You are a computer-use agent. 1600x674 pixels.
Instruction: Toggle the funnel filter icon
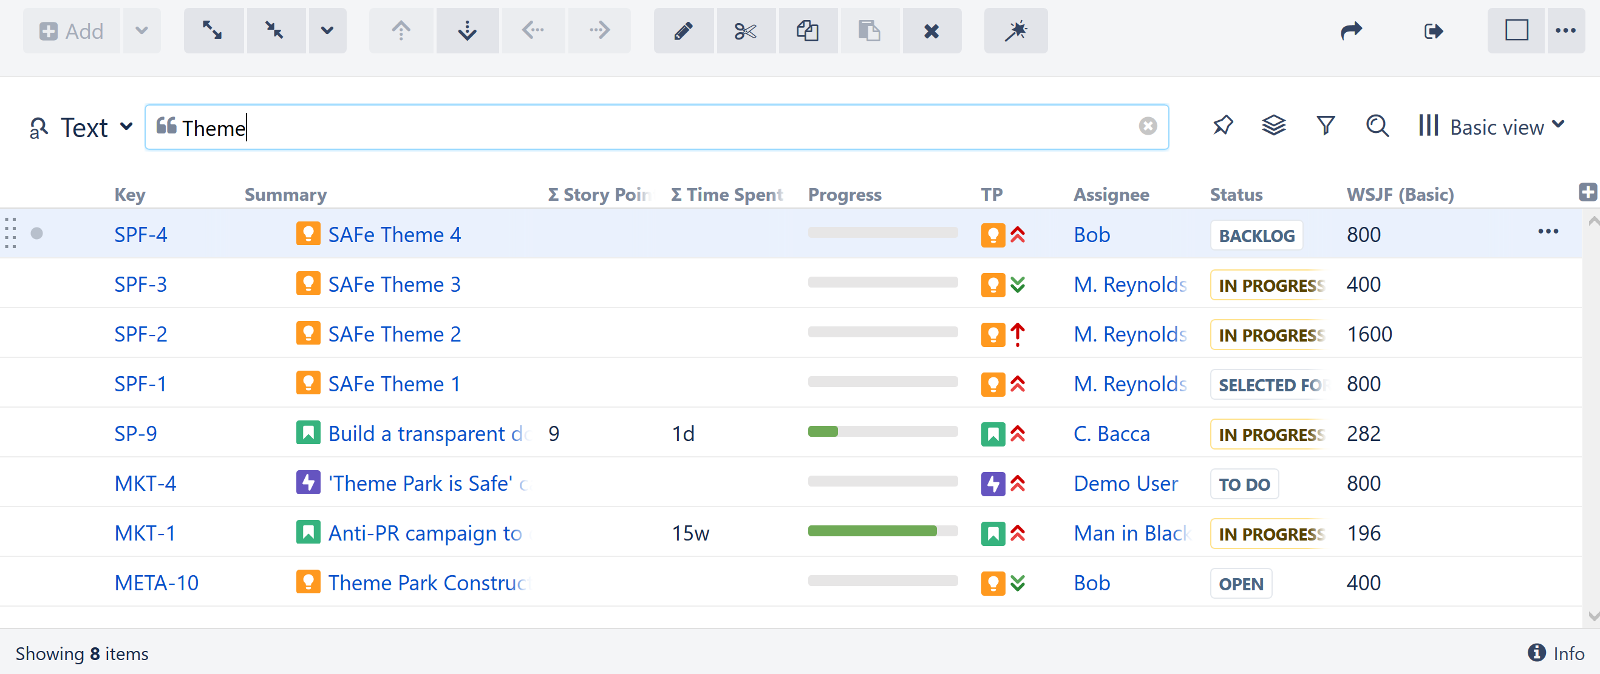[1326, 126]
